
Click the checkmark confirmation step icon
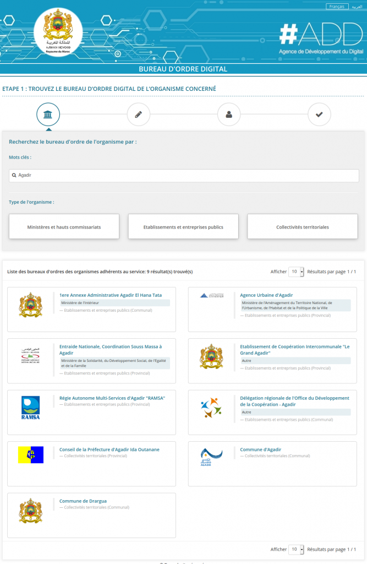[319, 115]
